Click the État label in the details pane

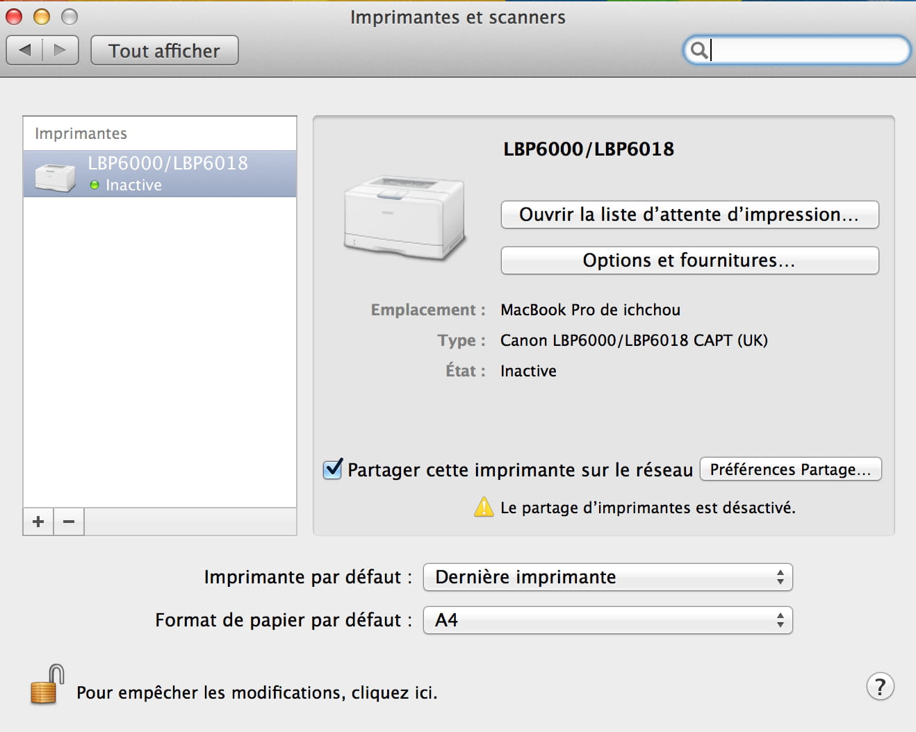[x=466, y=370]
